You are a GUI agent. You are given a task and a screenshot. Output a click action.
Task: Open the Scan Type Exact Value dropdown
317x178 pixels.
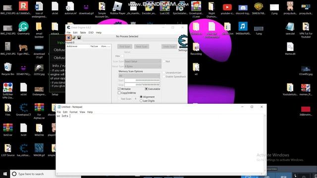(x=143, y=61)
